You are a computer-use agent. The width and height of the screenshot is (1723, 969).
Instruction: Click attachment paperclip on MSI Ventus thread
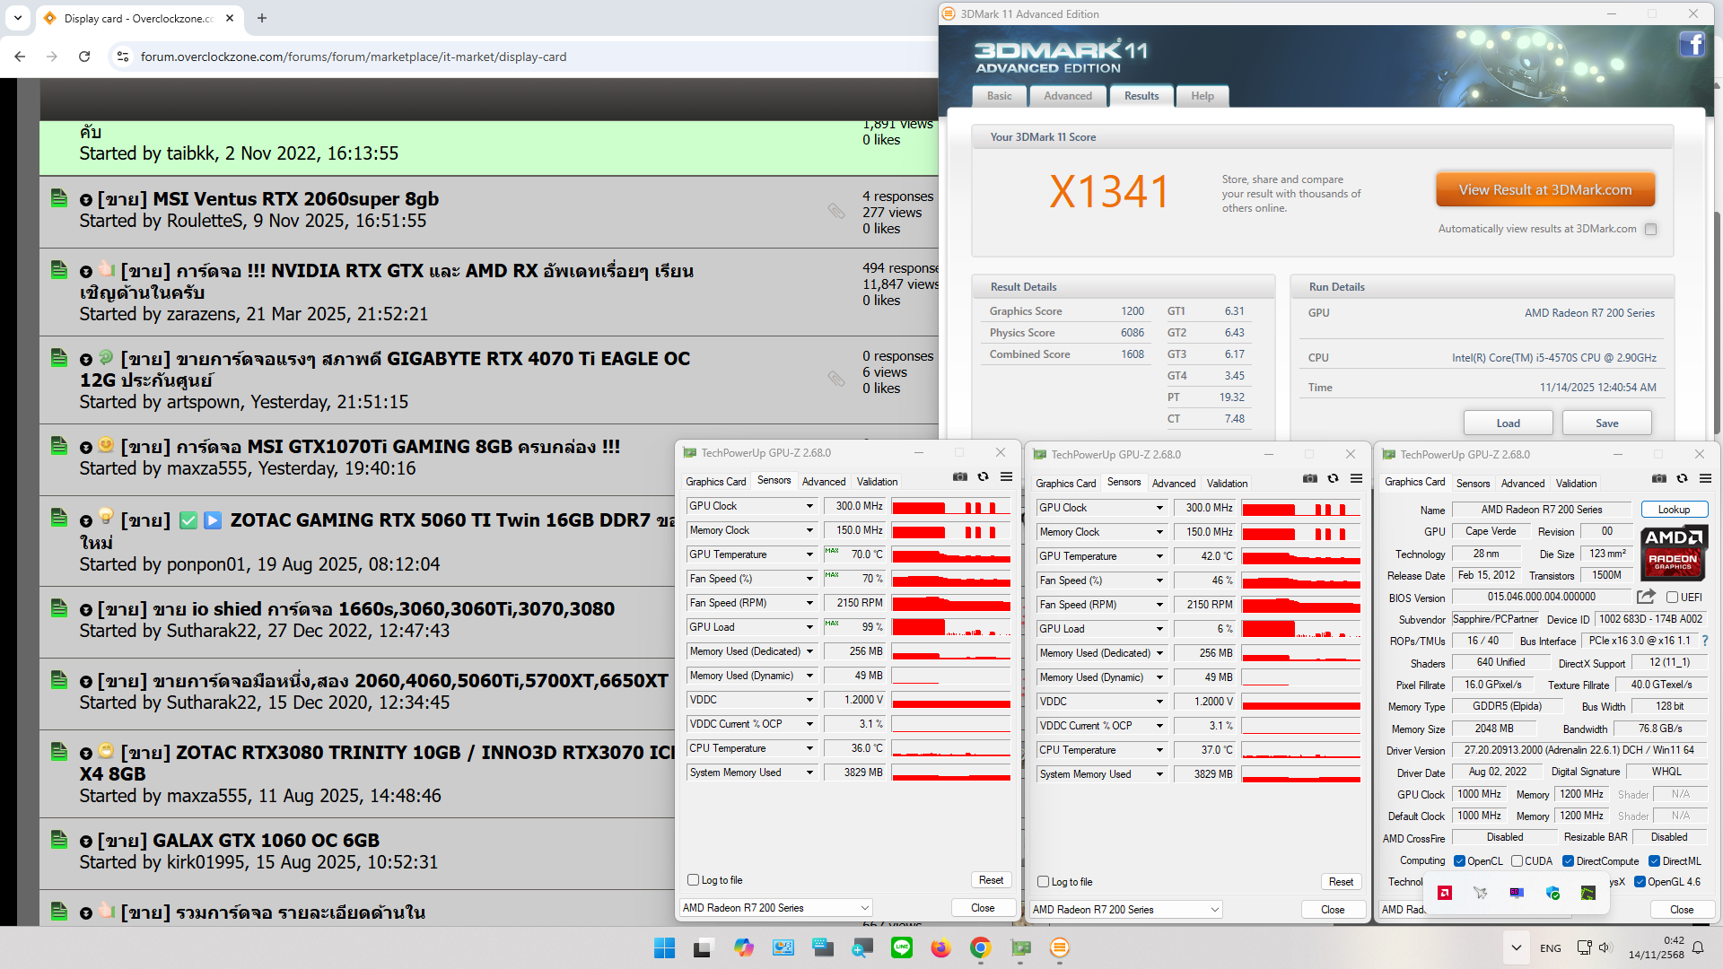(x=835, y=211)
